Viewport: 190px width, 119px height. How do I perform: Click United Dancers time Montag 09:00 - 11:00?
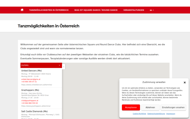(30, 76)
